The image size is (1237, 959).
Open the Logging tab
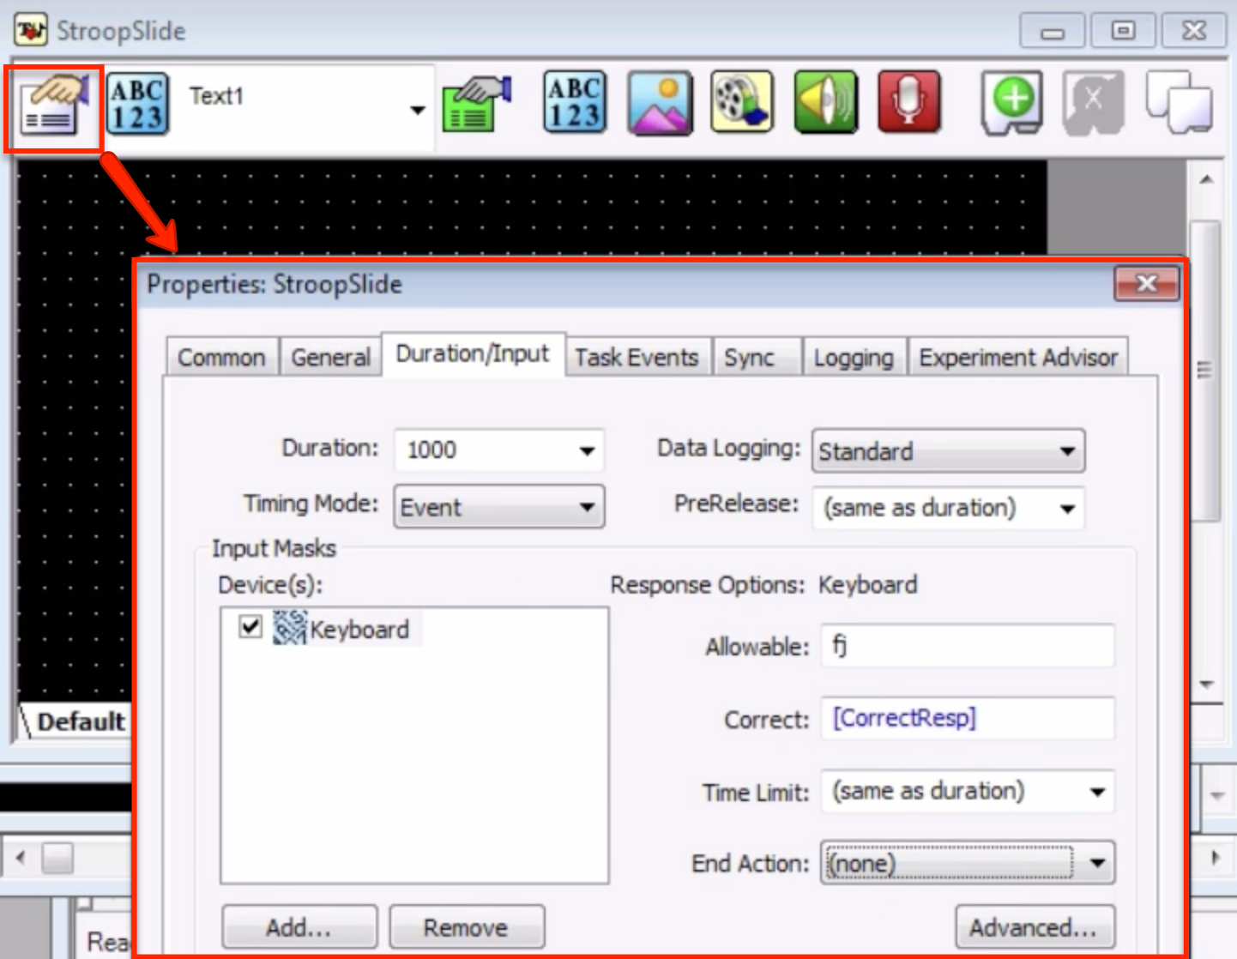click(x=854, y=357)
